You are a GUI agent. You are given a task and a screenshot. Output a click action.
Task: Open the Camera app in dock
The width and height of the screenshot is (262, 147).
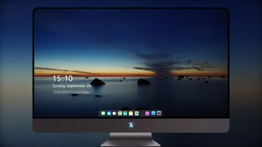[159, 113]
